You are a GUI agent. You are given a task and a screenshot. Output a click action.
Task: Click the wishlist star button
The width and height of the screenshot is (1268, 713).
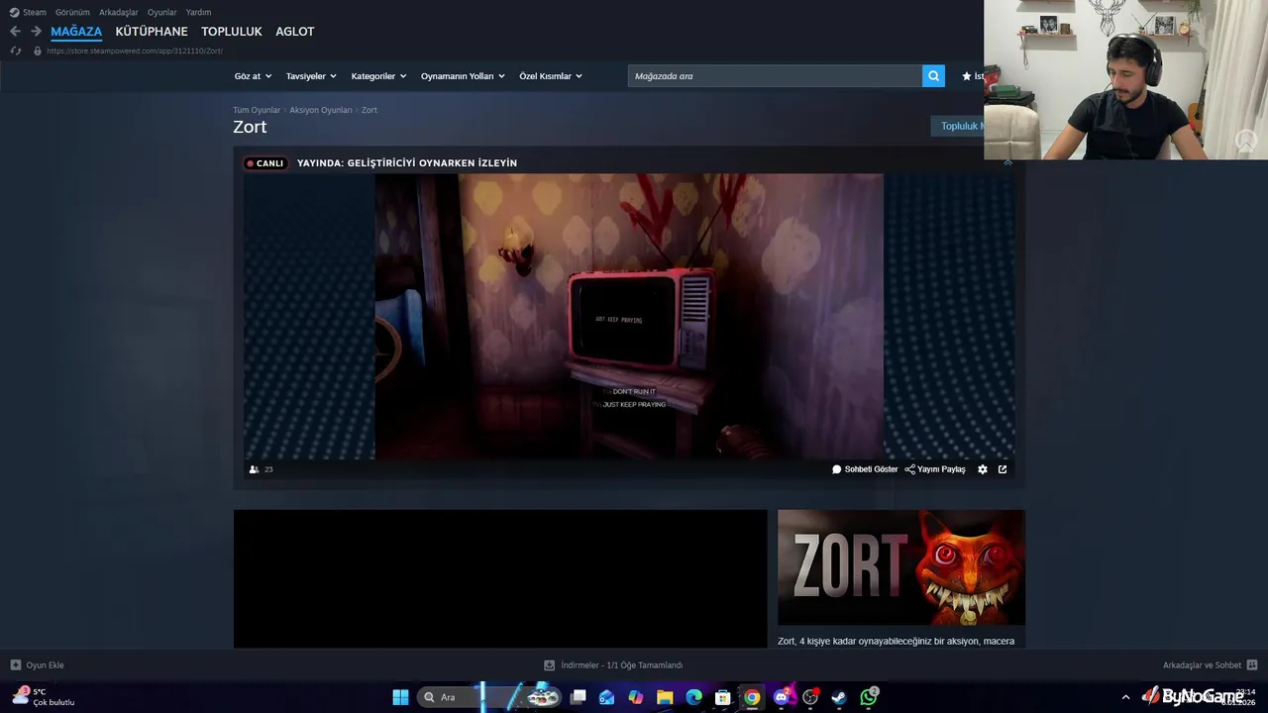tap(972, 76)
